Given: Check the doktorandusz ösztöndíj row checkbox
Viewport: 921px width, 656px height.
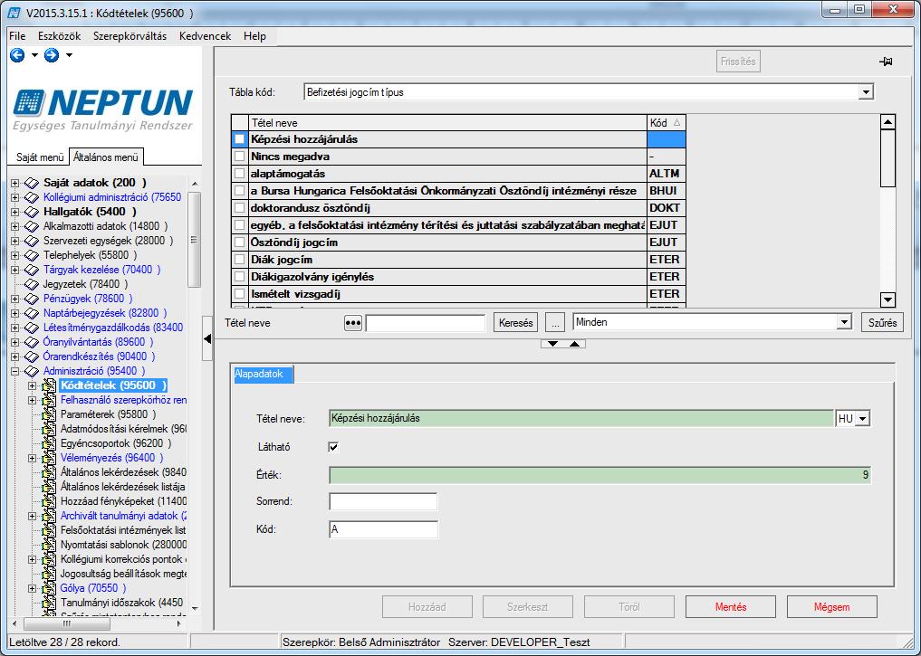Looking at the screenshot, I should pos(239,208).
